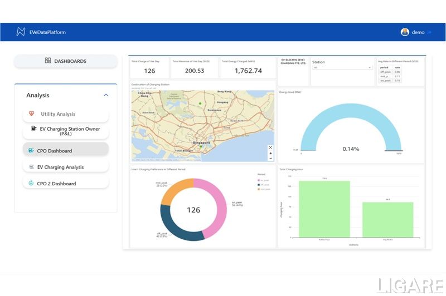
Task: Click the DASHBOARDS button
Action: point(66,61)
